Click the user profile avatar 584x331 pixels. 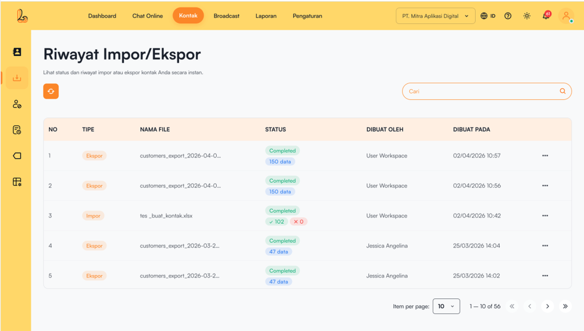pyautogui.click(x=566, y=16)
